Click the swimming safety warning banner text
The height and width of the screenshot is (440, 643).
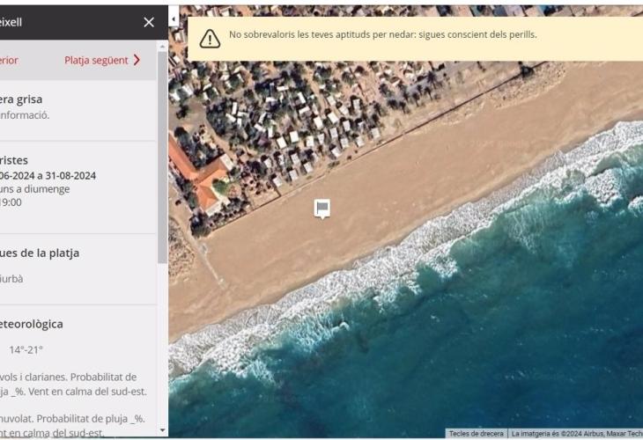tap(382, 35)
